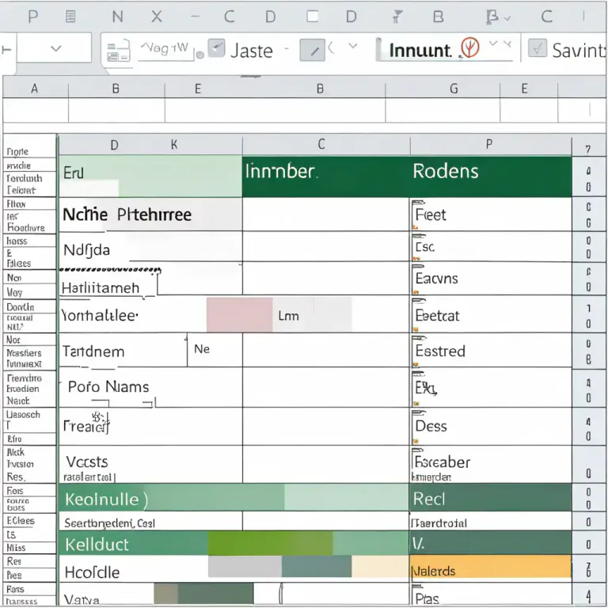Click the flag icon in the Feet cell
Viewport: 608px width, 608px height.
418,203
